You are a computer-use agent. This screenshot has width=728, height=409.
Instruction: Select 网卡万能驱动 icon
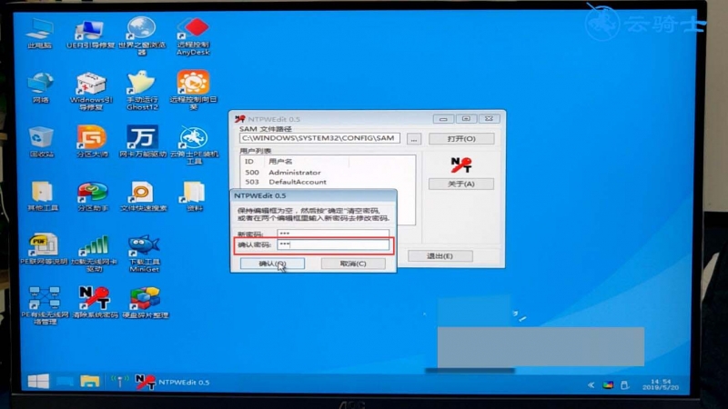click(x=143, y=141)
